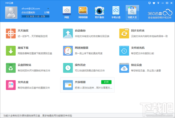The width and height of the screenshot is (175, 118).
Task: Click description 用服务器帮您直接下载资源到云盘
Action: [35, 53]
